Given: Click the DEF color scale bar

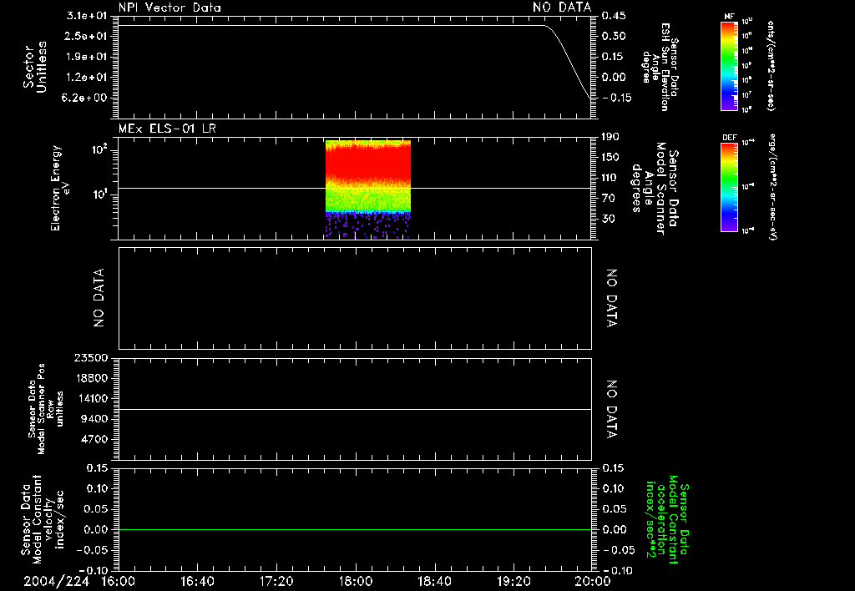Looking at the screenshot, I should (x=729, y=187).
